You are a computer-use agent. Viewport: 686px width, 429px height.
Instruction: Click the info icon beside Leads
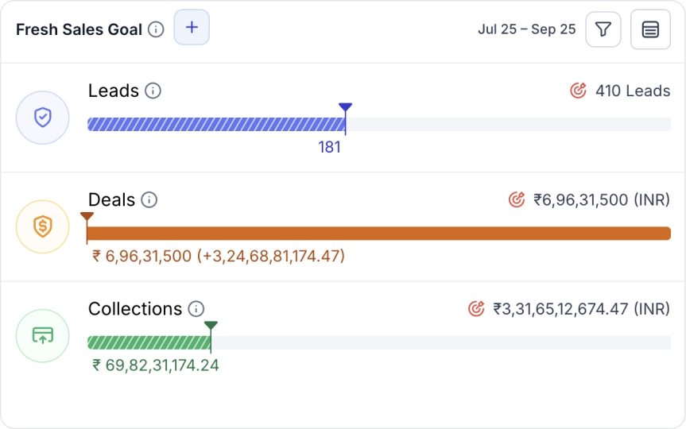[x=153, y=91]
